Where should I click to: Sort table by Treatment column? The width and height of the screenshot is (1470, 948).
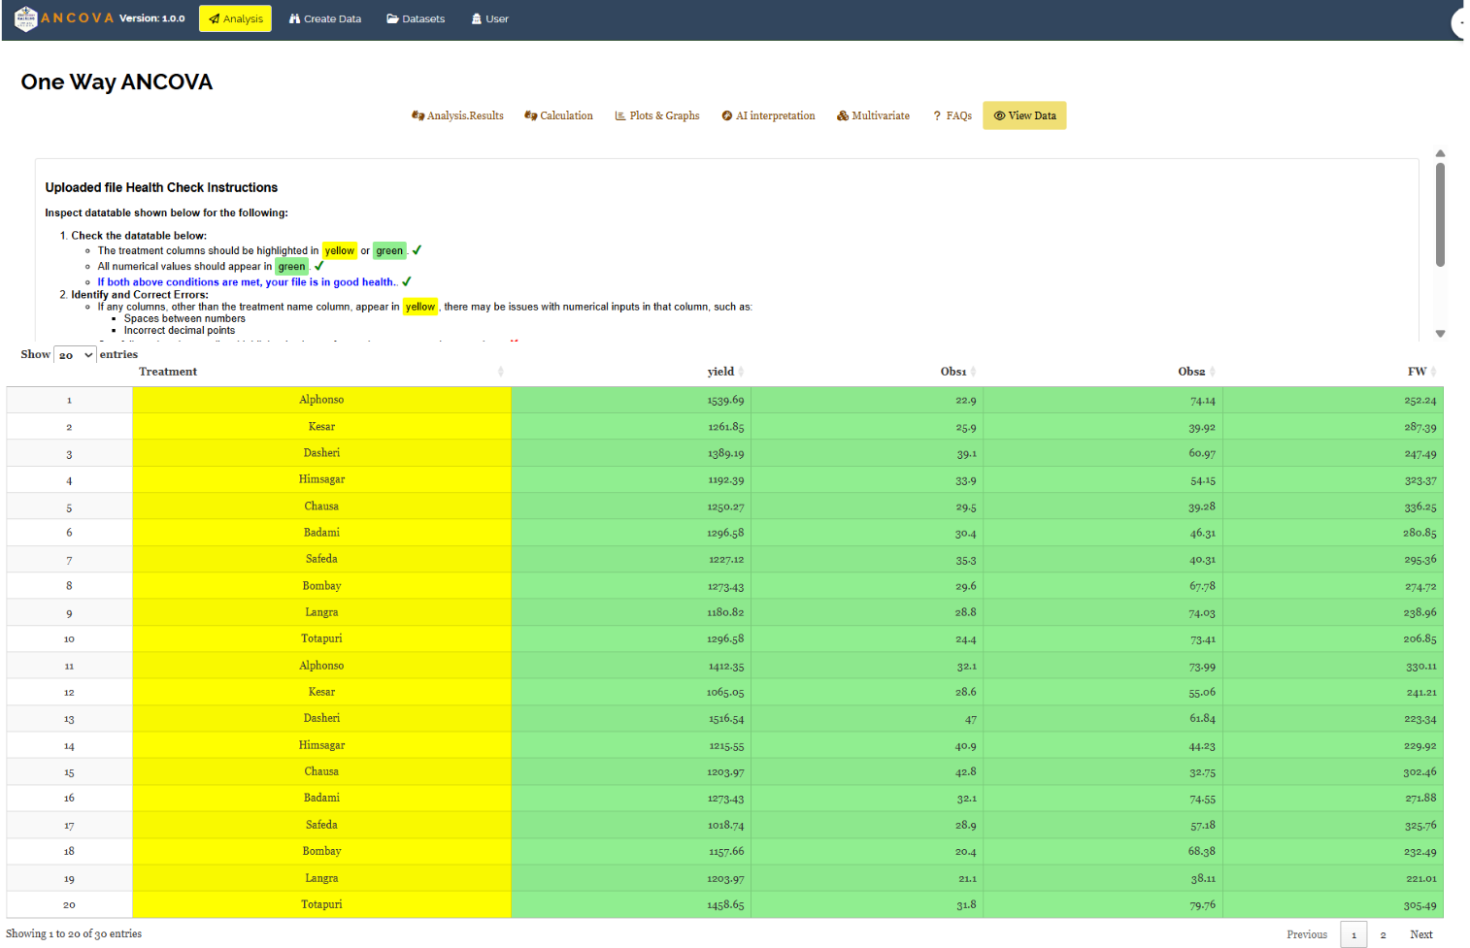tap(320, 372)
